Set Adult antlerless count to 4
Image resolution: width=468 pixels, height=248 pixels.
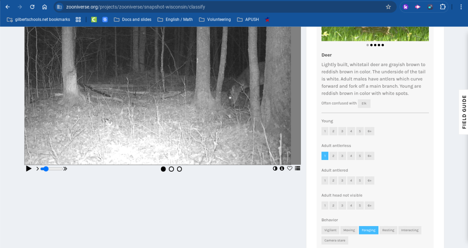(x=351, y=156)
